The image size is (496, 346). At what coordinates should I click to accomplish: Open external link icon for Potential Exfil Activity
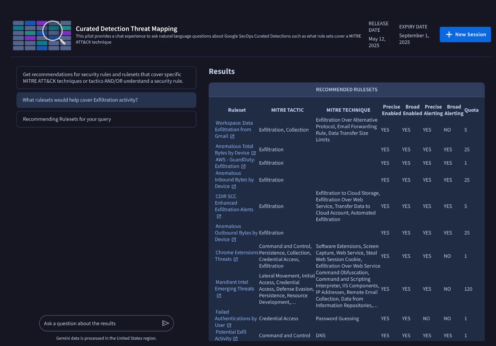235,339
